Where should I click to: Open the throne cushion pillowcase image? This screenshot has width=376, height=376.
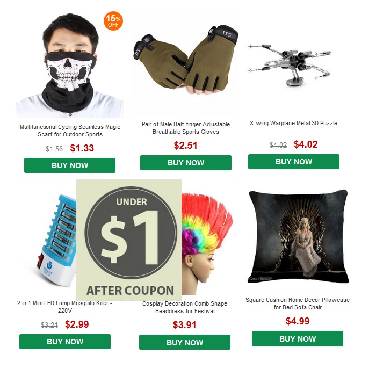pos(298,236)
